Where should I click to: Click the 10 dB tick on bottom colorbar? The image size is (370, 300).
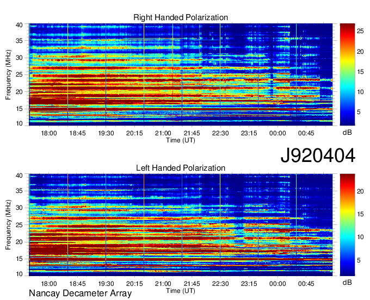360,237
